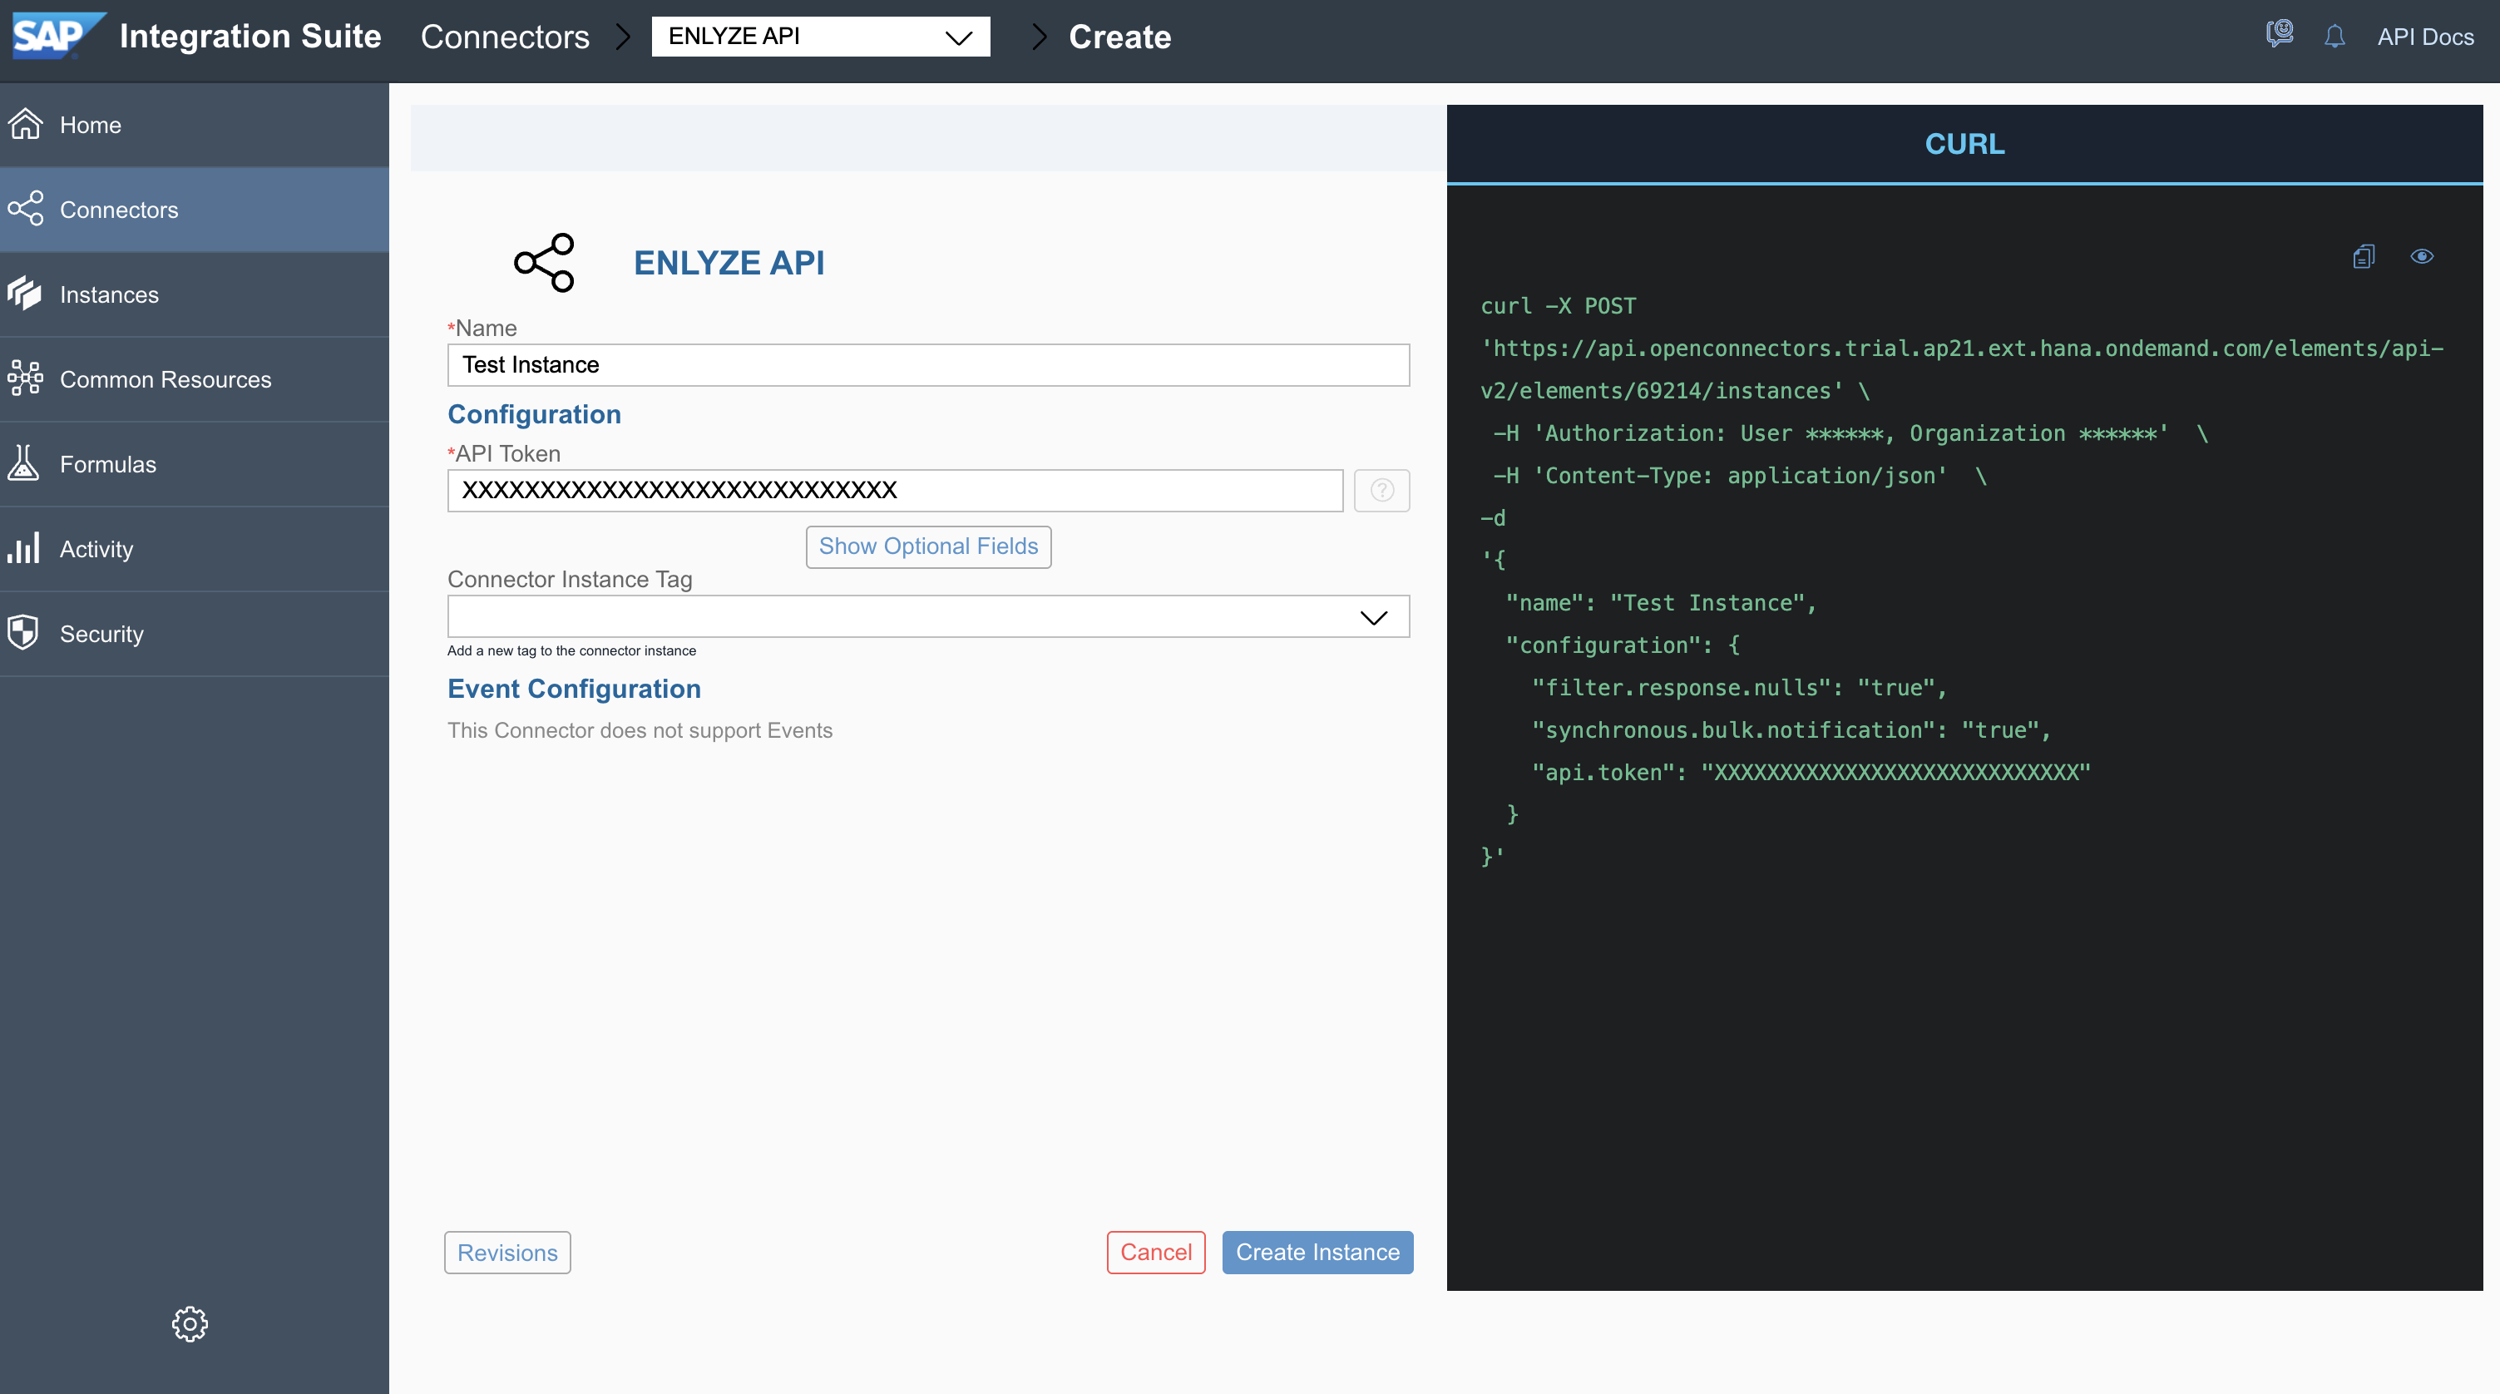Open API Docs link
Screen dimensions: 2500x1394
click(x=2424, y=37)
